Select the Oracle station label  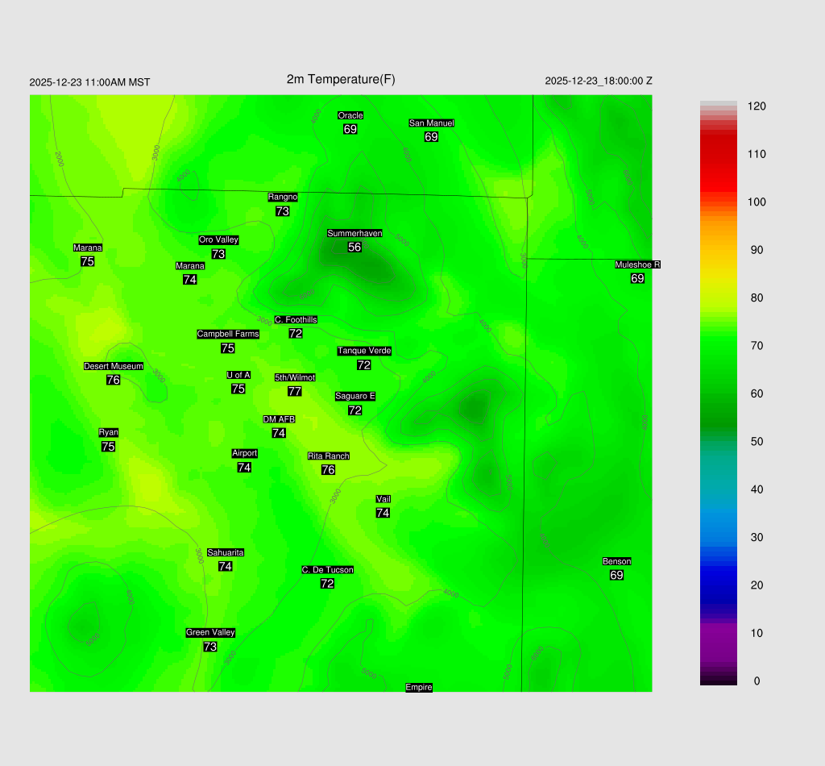click(x=350, y=115)
